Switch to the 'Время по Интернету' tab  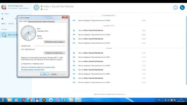pyautogui.click(x=49, y=22)
